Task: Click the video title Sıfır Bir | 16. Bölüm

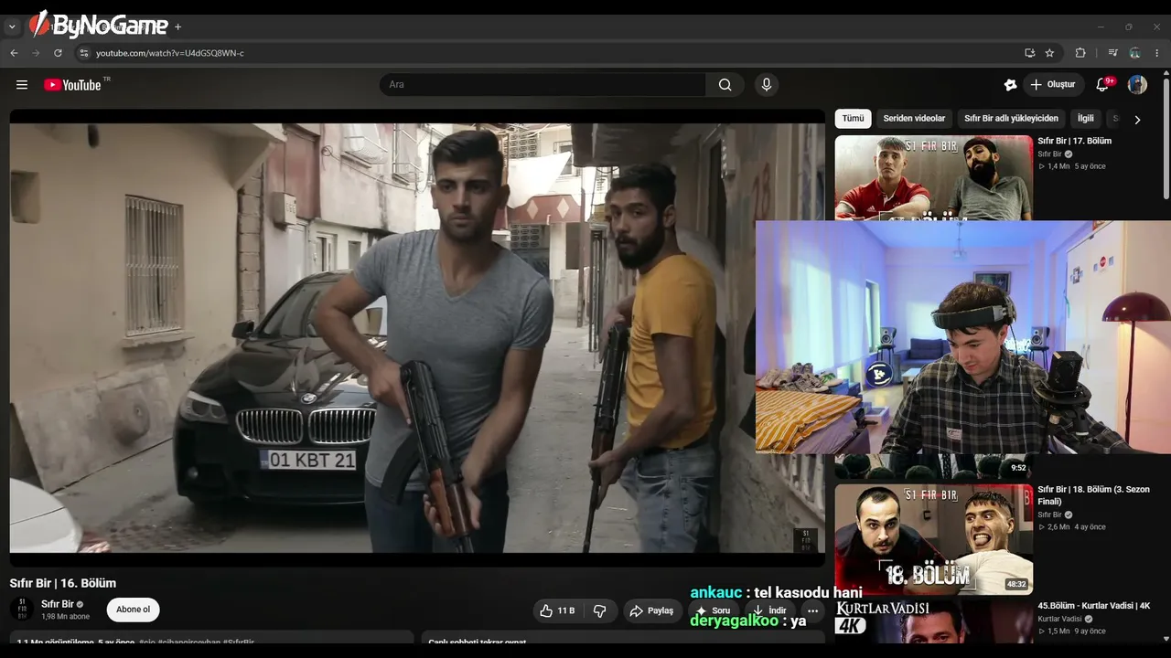Action: pos(63,583)
